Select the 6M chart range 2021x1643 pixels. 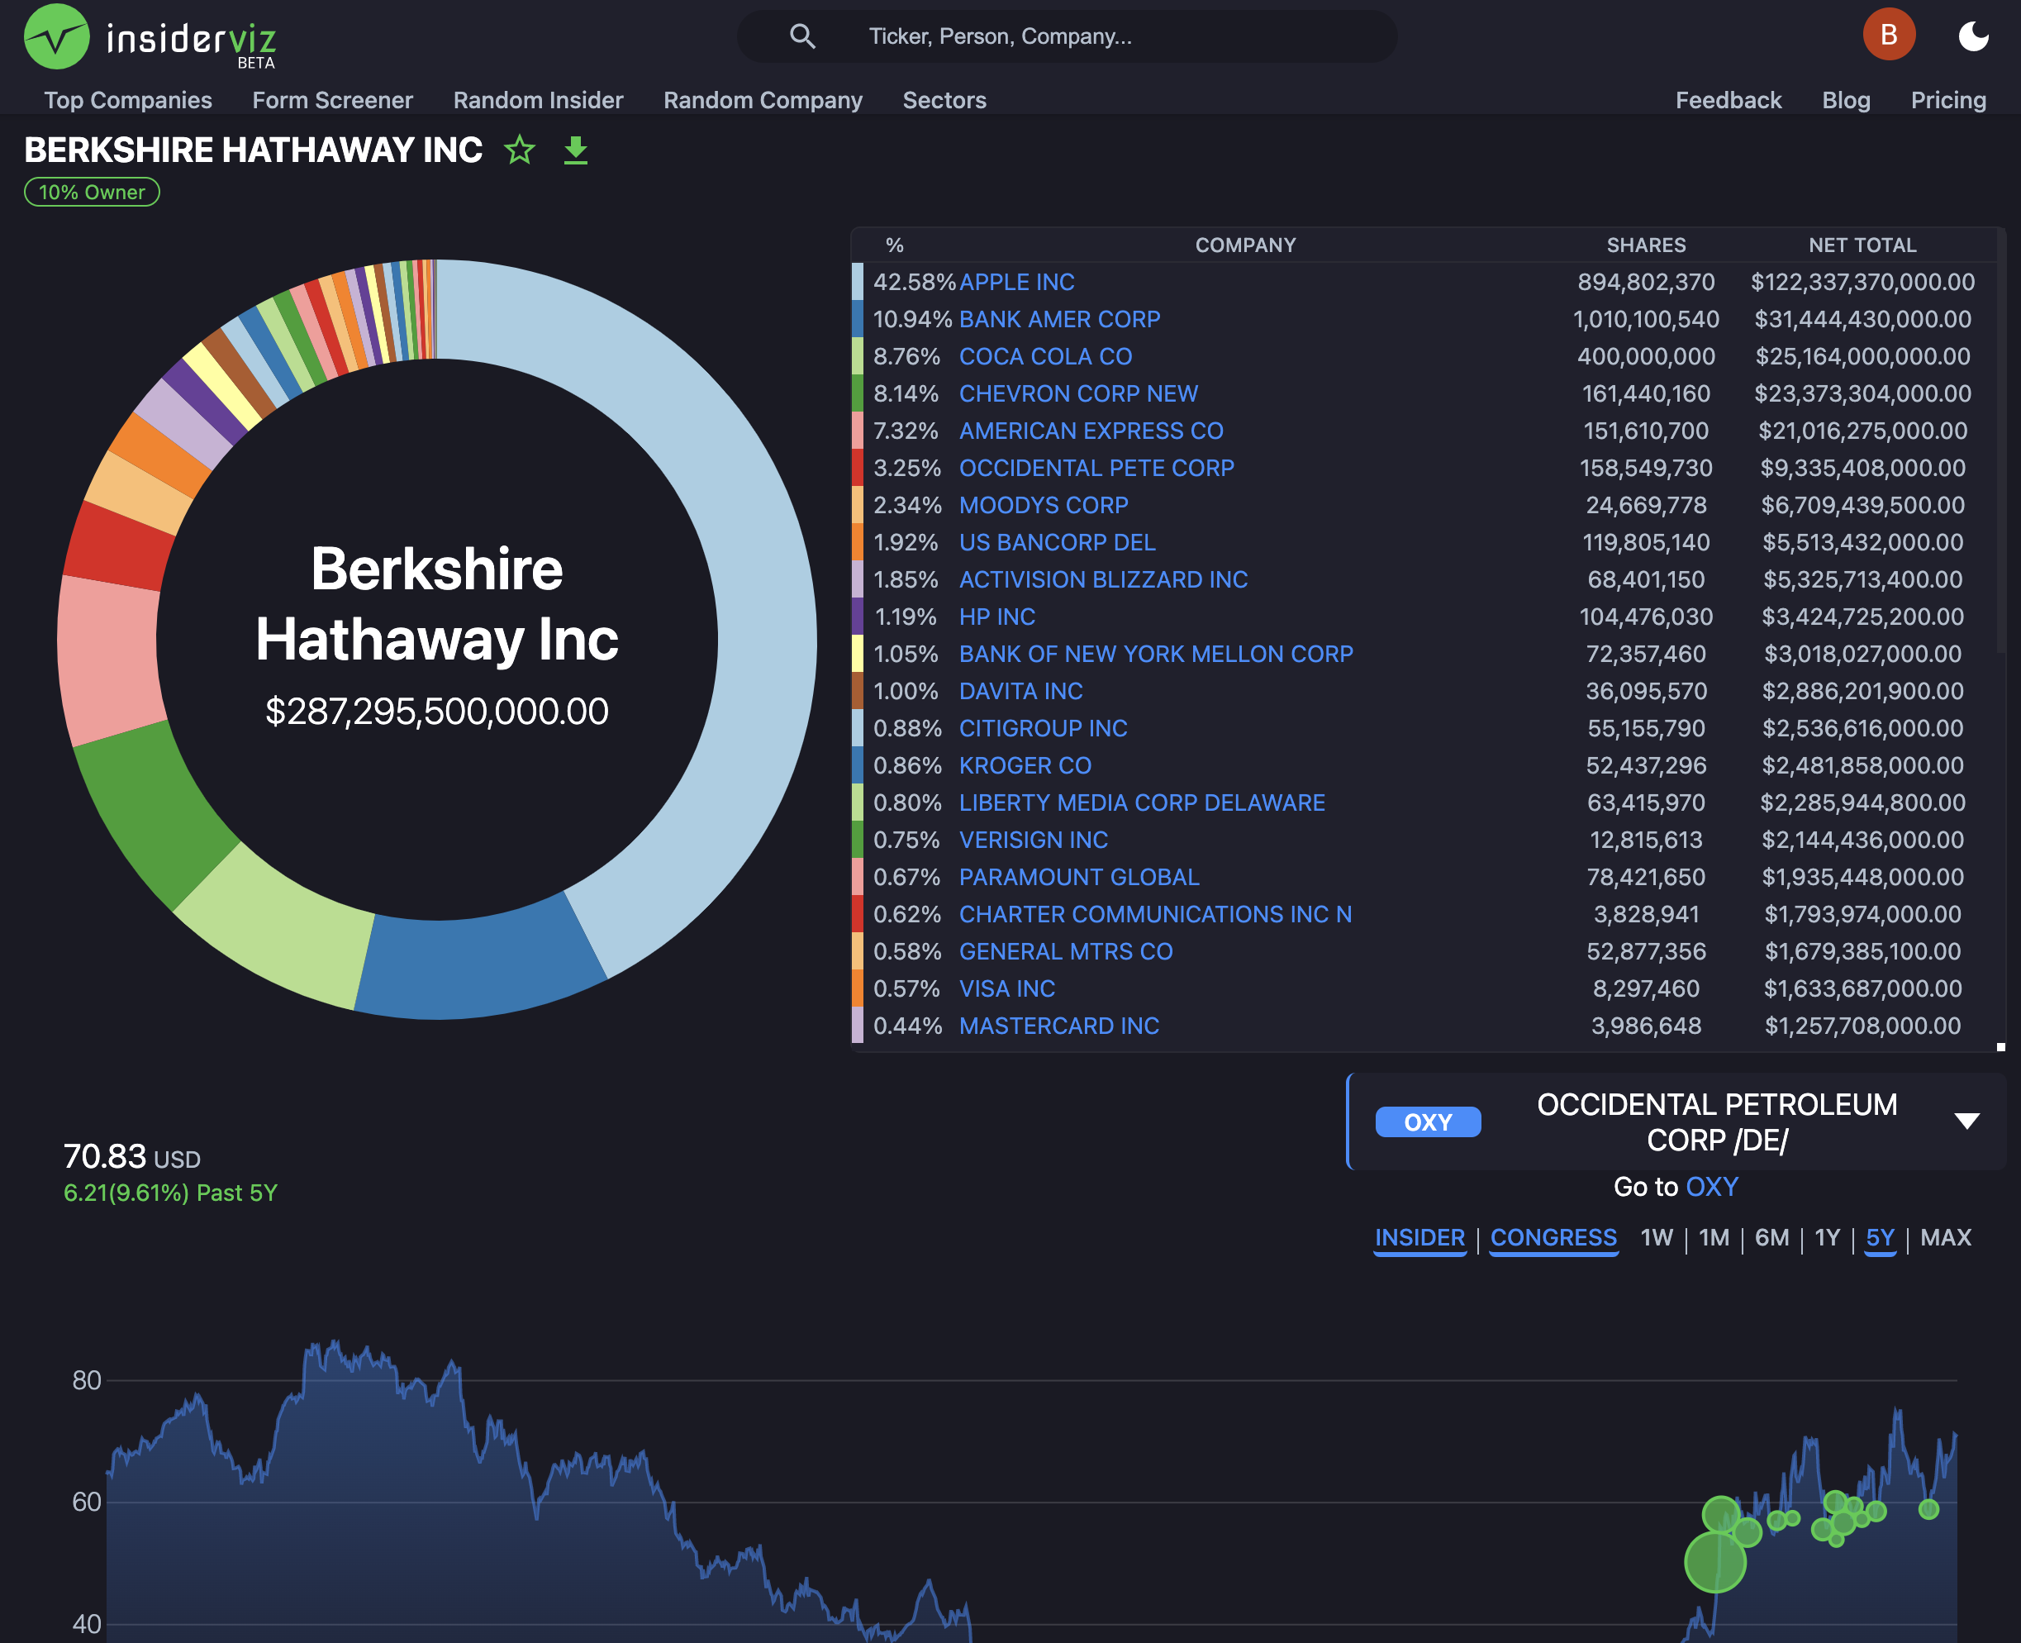(1771, 1238)
